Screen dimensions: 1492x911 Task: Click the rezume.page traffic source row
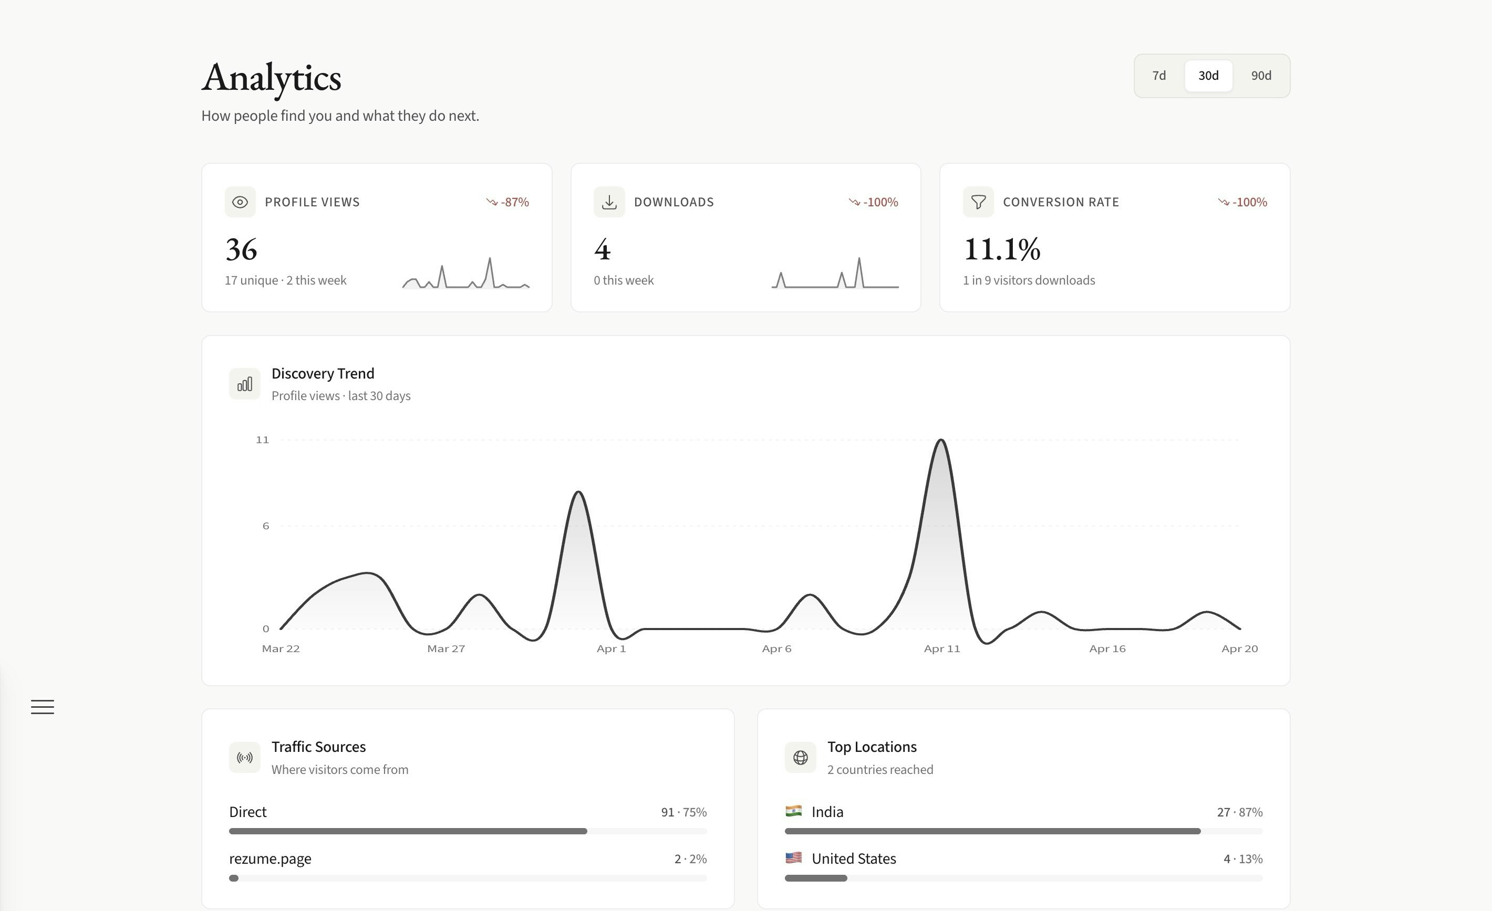(x=270, y=858)
